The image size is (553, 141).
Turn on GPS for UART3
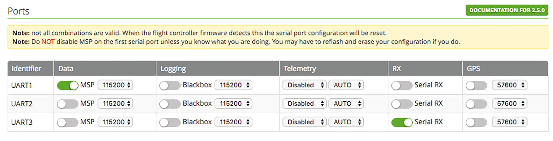(476, 122)
